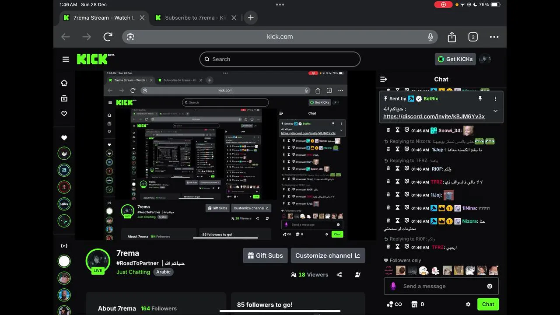The height and width of the screenshot is (315, 560).
Task: Close the Subscribe to 7rema tab
Action: 234,18
